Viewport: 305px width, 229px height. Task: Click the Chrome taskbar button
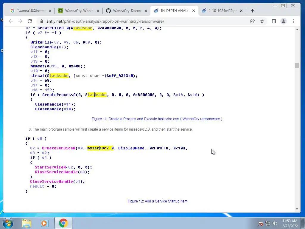(63, 223)
